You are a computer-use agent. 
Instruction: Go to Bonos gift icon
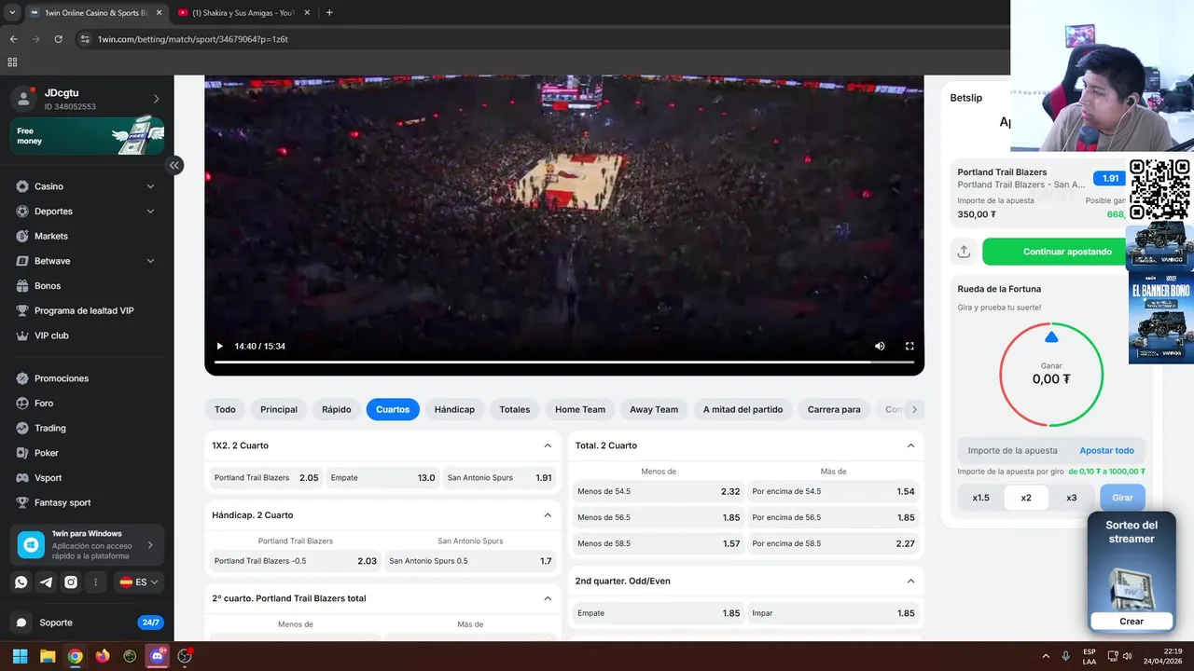click(22, 286)
